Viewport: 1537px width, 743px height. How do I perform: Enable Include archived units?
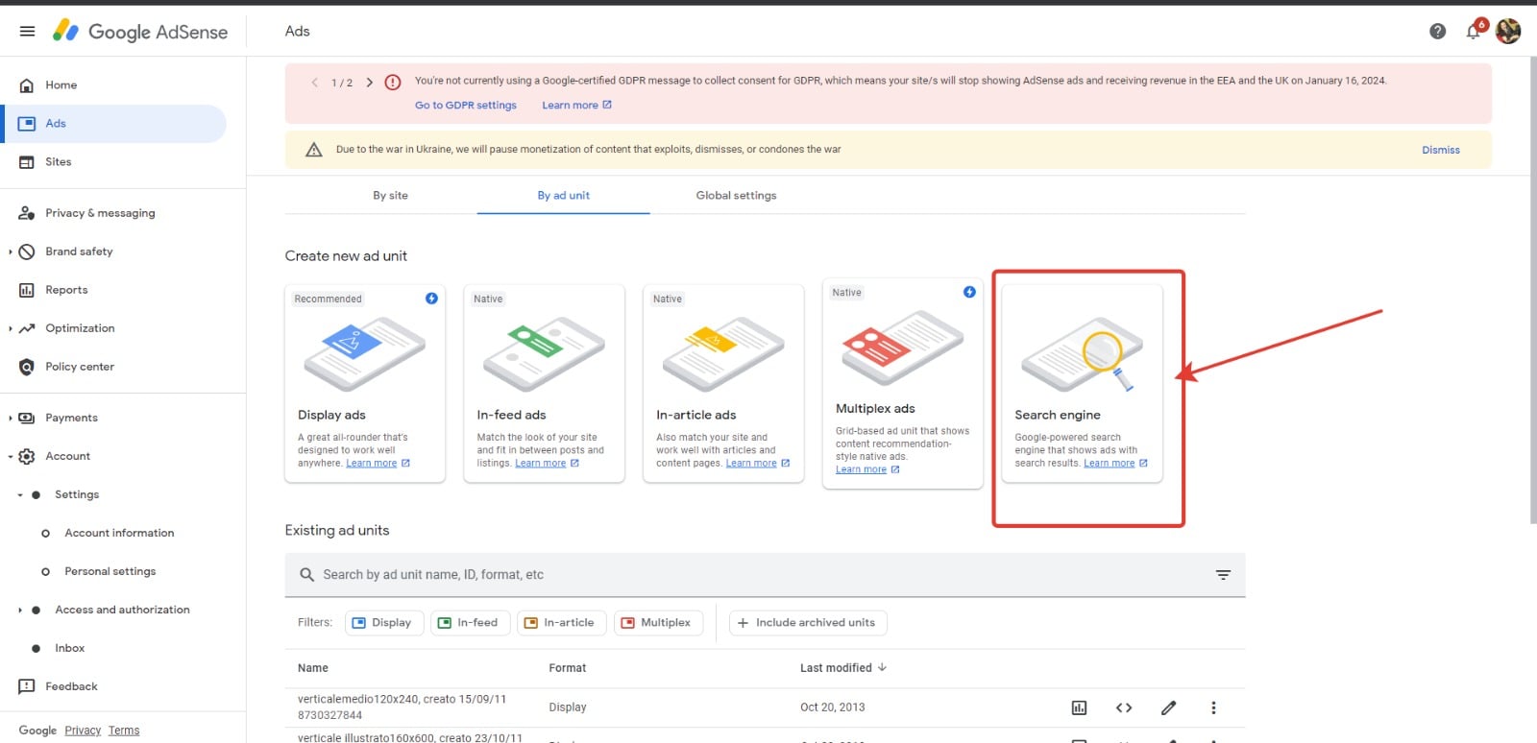(808, 623)
